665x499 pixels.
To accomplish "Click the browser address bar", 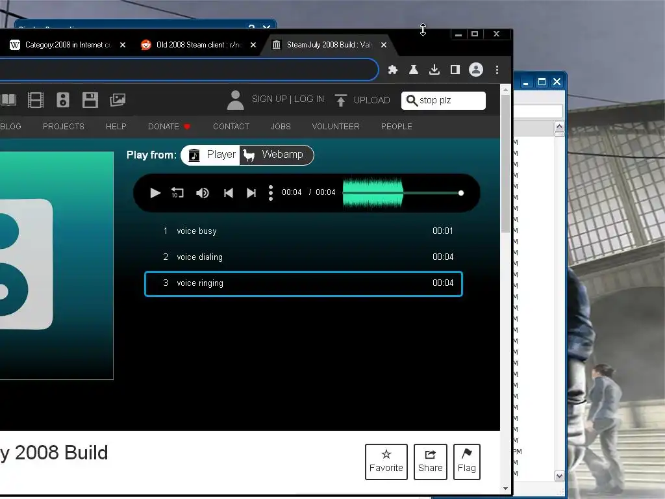I will coord(189,70).
